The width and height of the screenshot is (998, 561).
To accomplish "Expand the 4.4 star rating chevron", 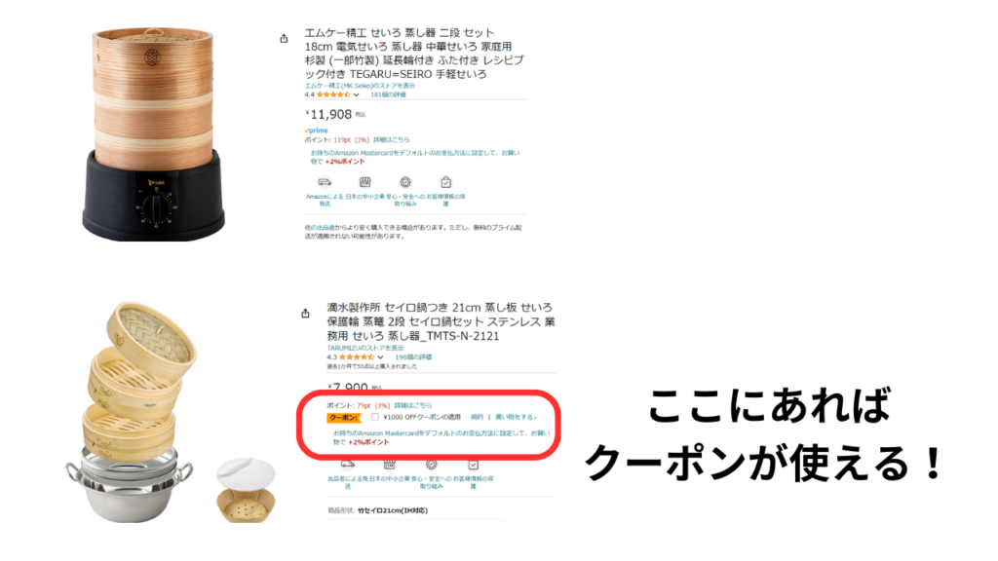I will pos(357,94).
